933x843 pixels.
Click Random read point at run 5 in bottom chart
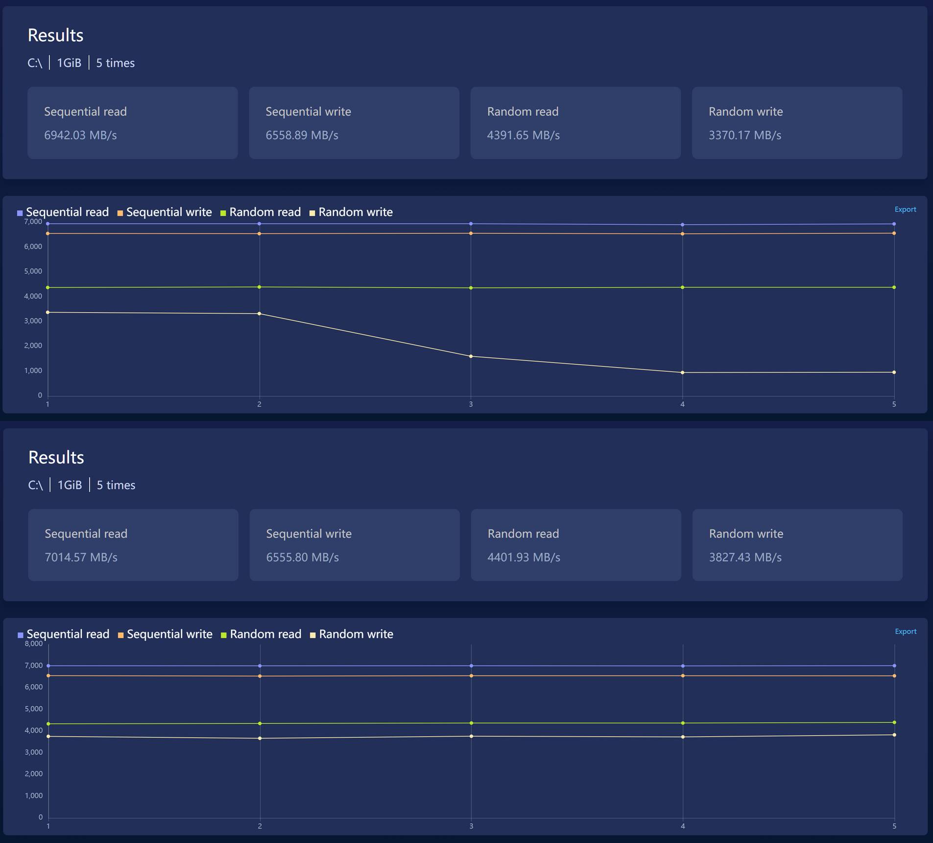click(x=894, y=722)
